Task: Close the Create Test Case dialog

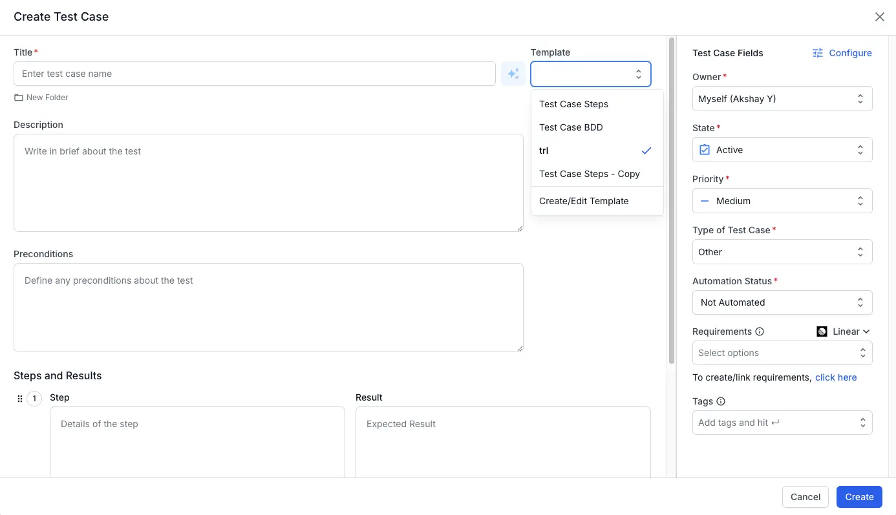Action: 879,17
